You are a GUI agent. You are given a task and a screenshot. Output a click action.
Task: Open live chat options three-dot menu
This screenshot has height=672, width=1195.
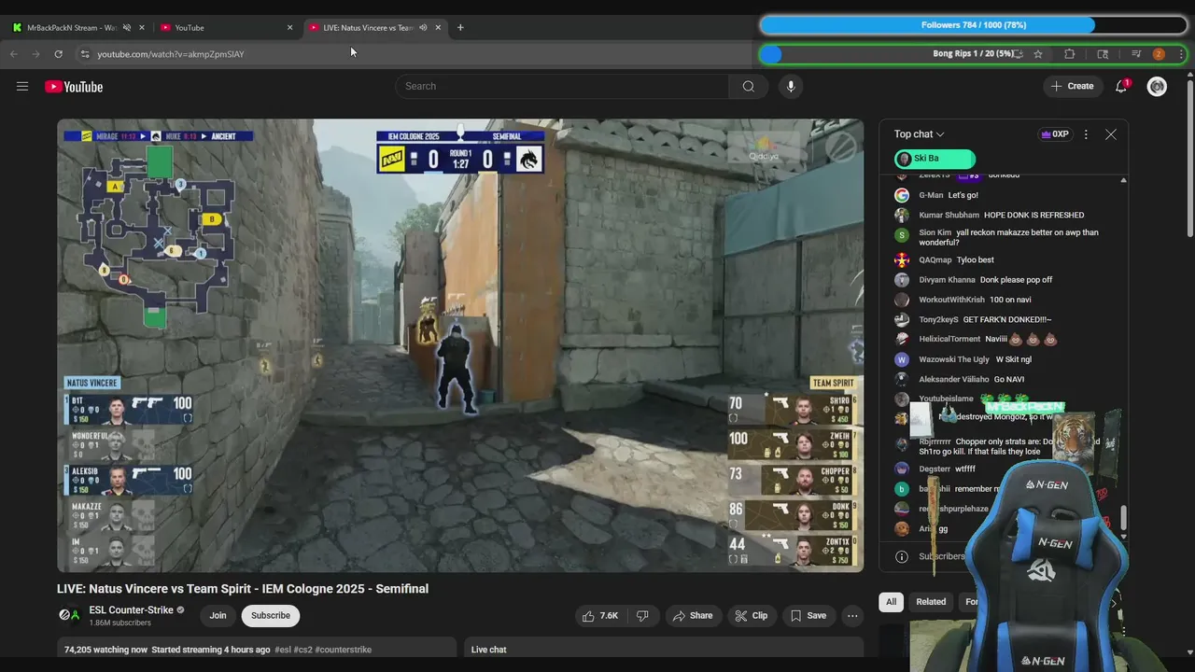(x=1085, y=134)
